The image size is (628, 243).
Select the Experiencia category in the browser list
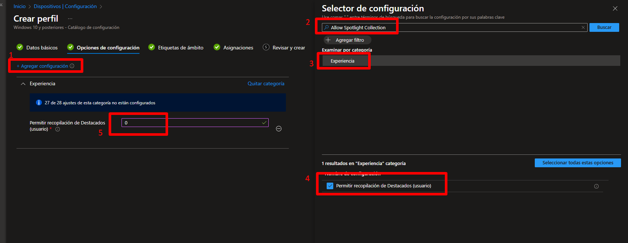pos(342,61)
